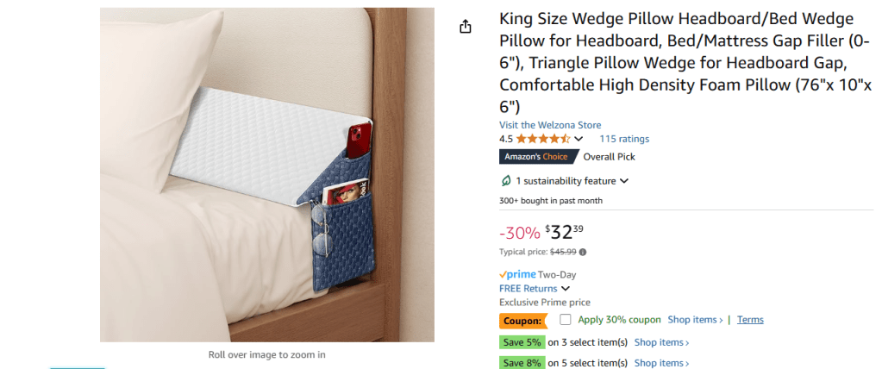
Task: Expand the FREE Returns details
Action: [566, 288]
